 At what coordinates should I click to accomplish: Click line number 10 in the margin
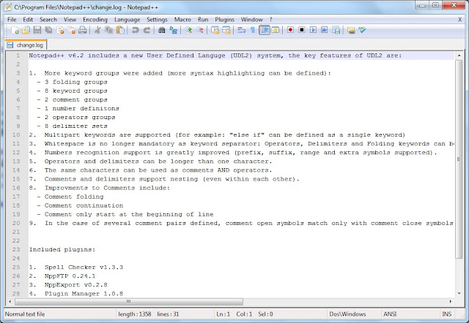pyautogui.click(x=16, y=134)
